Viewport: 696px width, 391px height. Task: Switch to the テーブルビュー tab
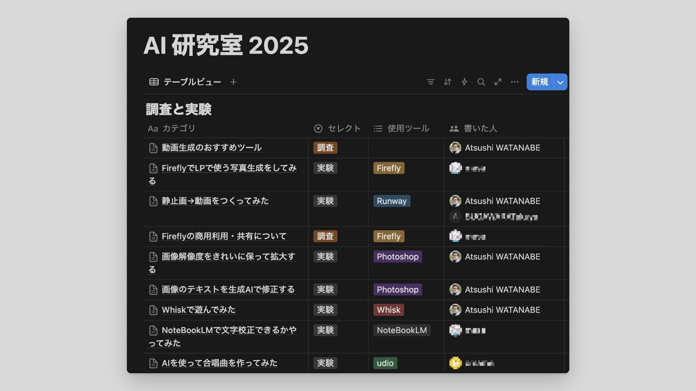[185, 82]
